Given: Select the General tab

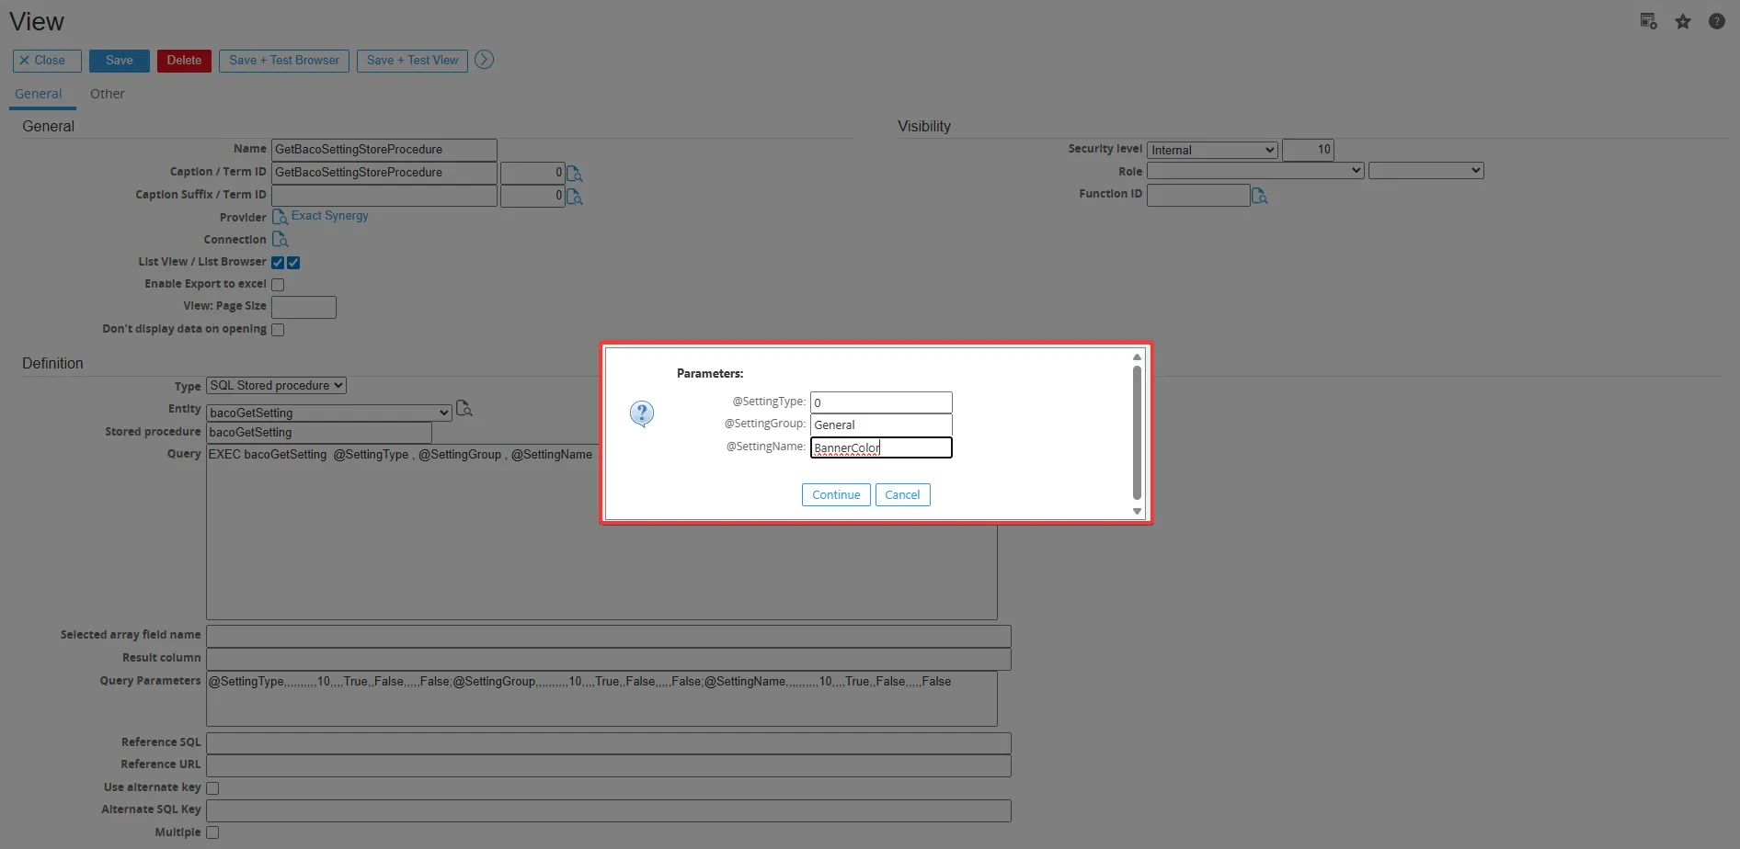Looking at the screenshot, I should (39, 94).
